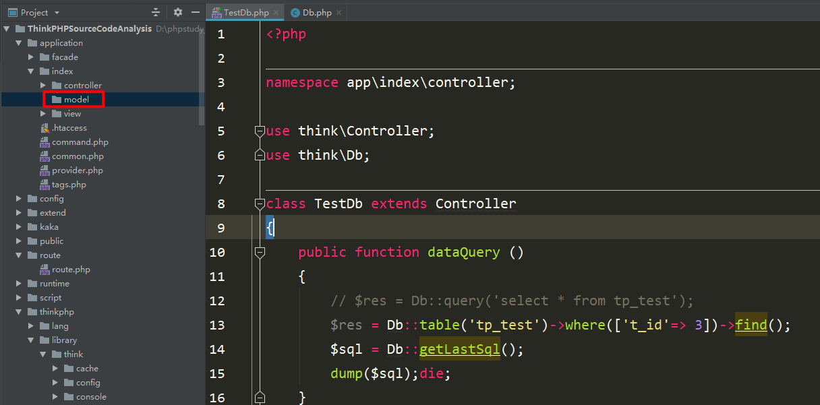Open Project panel settings gear

pos(178,12)
